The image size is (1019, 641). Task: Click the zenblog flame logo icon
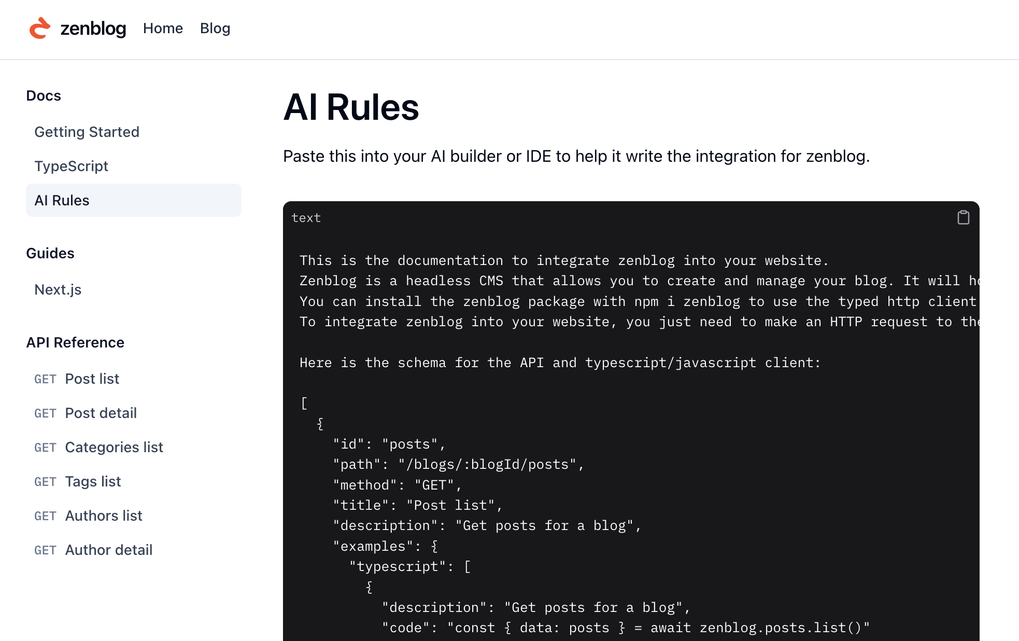[x=40, y=28]
